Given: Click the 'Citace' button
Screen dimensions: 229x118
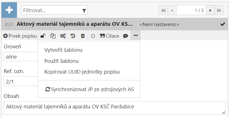Looking at the screenshot, I should click(109, 36).
